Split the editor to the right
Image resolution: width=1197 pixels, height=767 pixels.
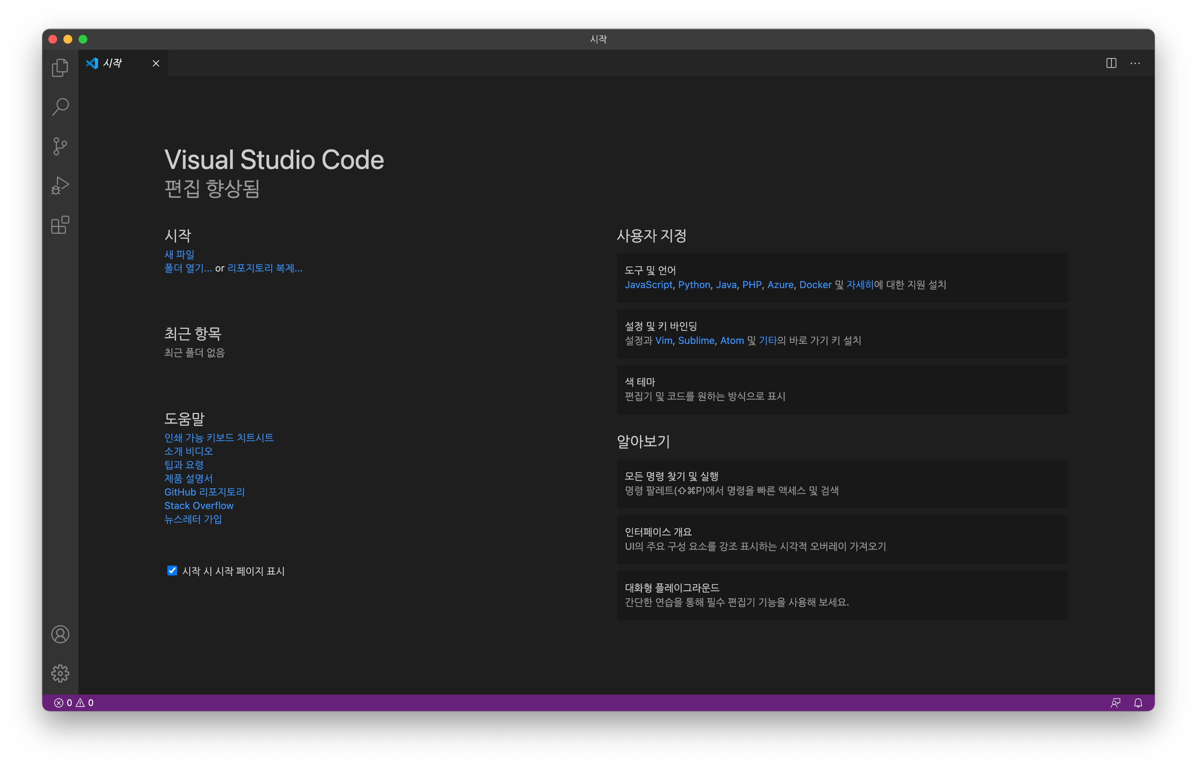coord(1111,63)
